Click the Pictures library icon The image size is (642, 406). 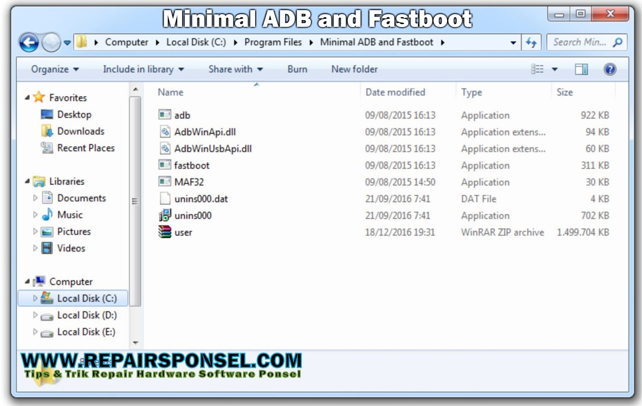pos(47,231)
